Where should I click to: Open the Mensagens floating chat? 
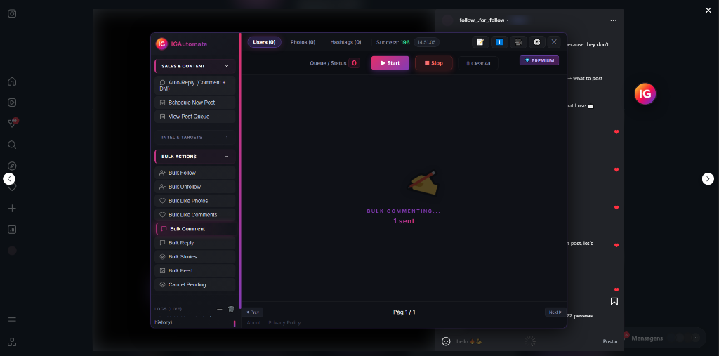(665, 338)
